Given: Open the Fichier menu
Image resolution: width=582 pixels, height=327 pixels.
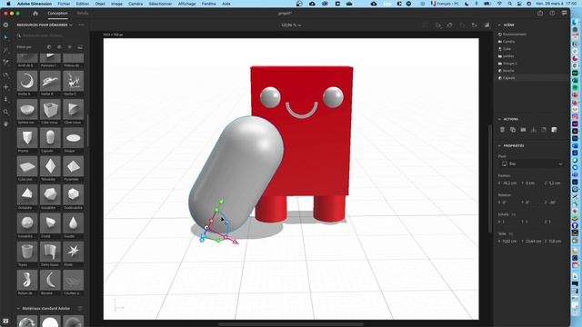Looking at the screenshot, I should click(x=64, y=4).
